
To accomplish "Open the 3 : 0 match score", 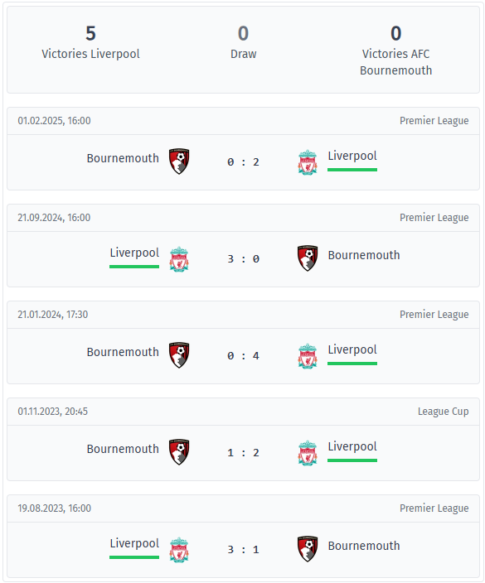I will click(243, 258).
